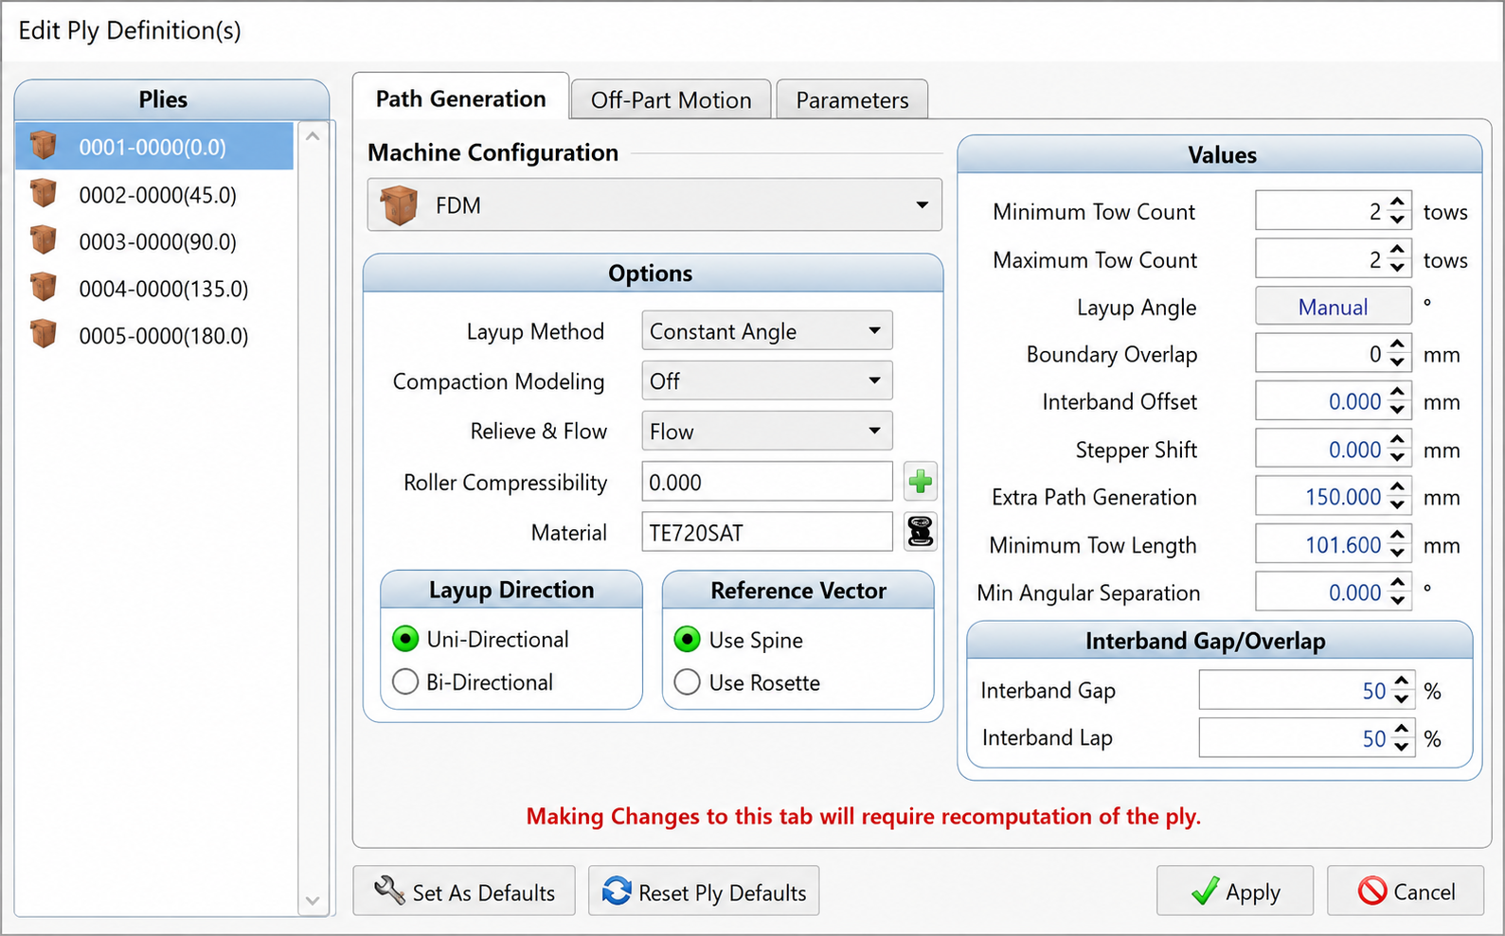
Task: Click the Plies list scroll up arrow
Action: [x=313, y=136]
